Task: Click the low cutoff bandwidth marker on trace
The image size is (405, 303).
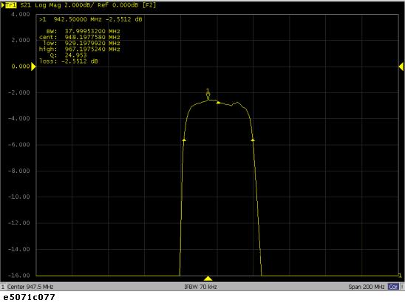Action: point(184,140)
